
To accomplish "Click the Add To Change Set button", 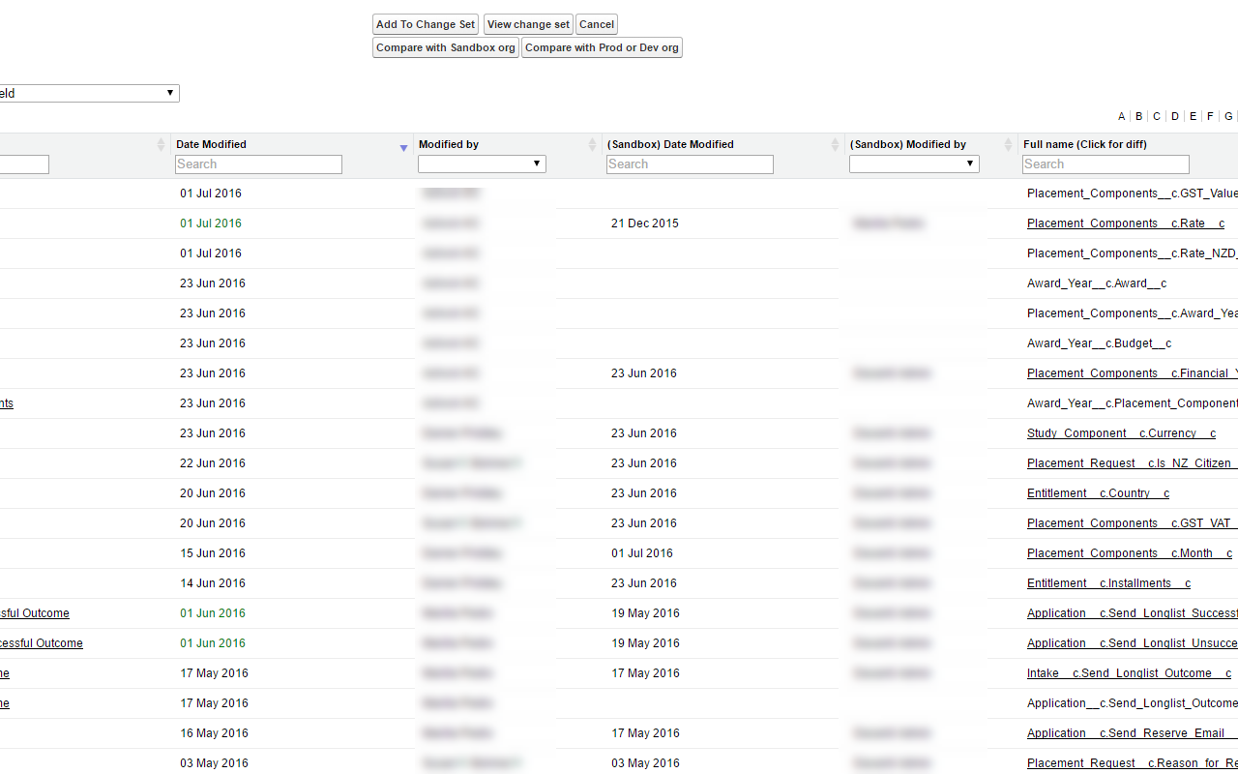I will coord(425,24).
